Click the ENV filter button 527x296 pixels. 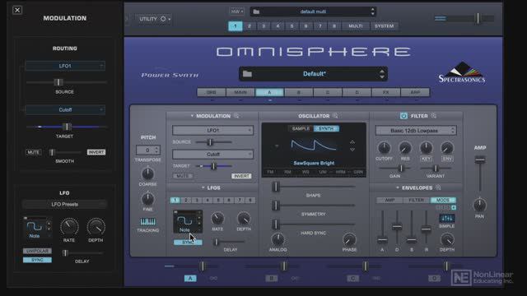(447, 159)
